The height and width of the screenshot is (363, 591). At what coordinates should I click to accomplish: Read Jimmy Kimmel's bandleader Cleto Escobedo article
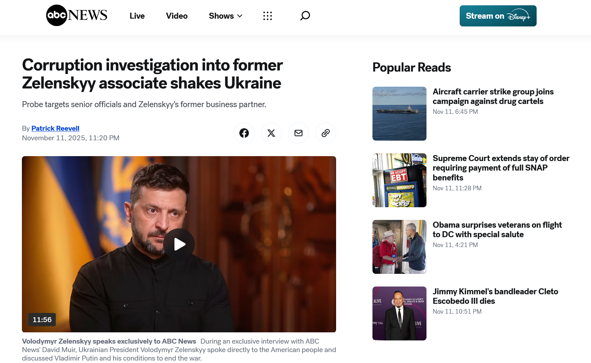(x=495, y=296)
